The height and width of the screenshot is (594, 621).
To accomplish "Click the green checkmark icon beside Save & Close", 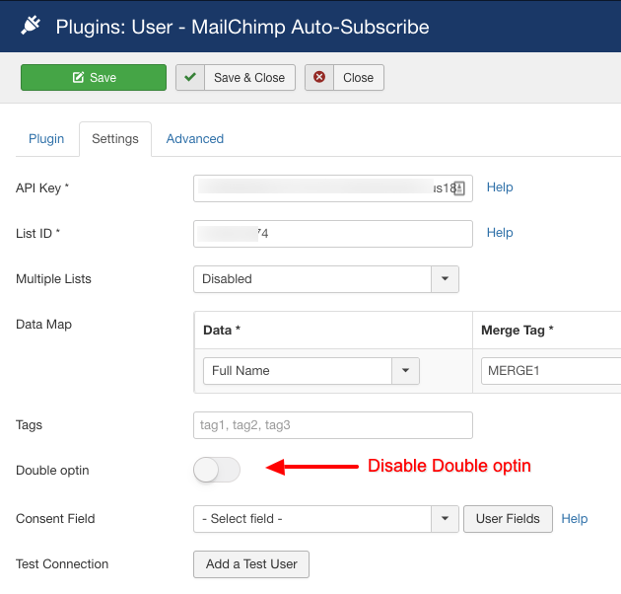I will (190, 77).
